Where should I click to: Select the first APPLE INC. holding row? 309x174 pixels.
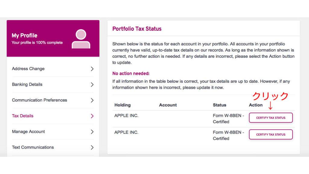[203, 119]
